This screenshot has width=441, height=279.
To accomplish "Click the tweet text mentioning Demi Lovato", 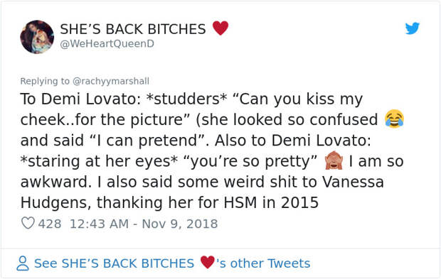I will [x=212, y=151].
